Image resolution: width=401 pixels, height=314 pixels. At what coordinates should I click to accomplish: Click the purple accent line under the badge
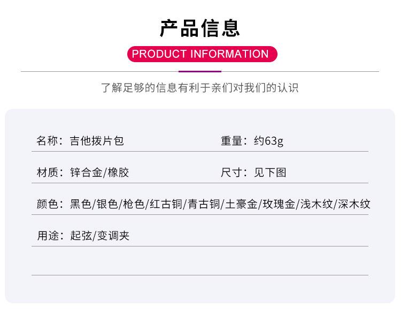coord(200,71)
